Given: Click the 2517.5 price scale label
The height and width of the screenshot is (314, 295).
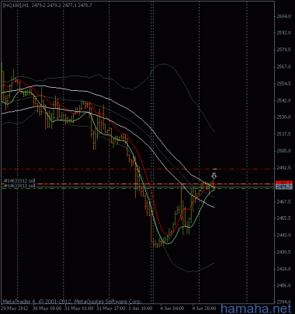Looking at the screenshot, I should click(x=283, y=134).
